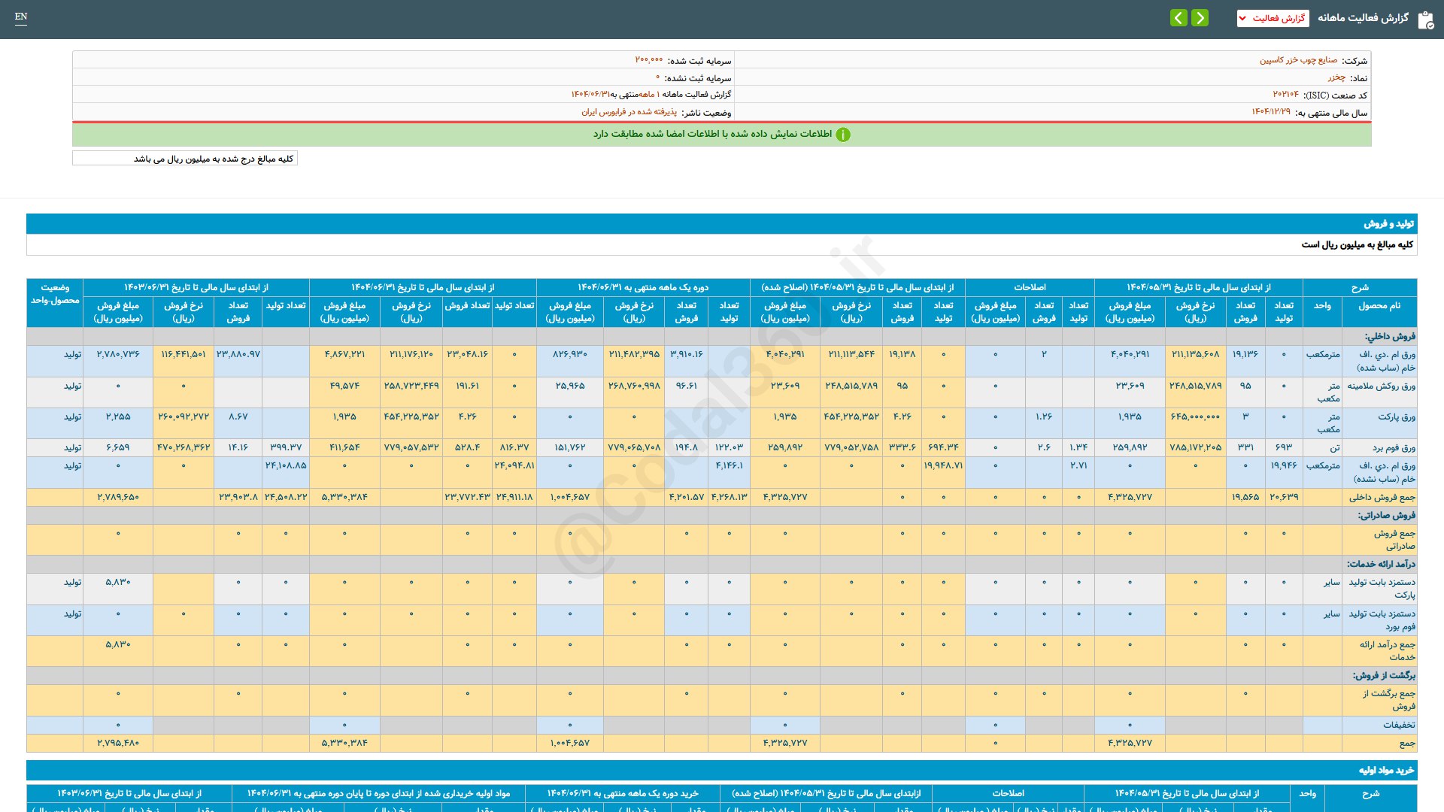This screenshot has width=1444, height=812.
Task: Click the گزارش فعالیت ماهانه page title
Action: tap(1363, 18)
